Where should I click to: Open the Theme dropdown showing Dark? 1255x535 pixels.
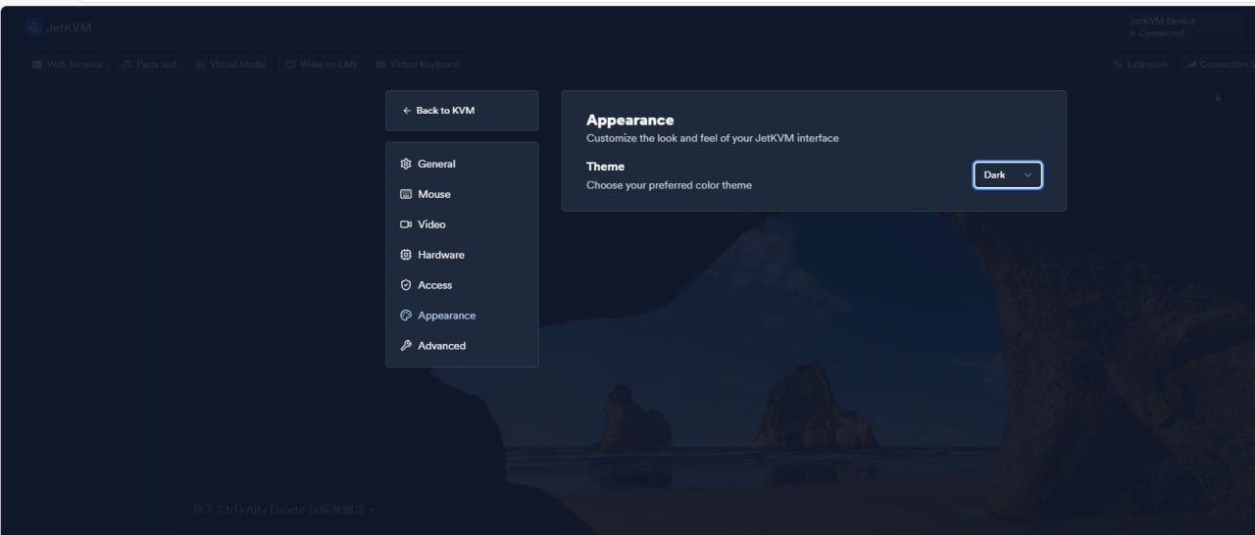tap(1007, 175)
